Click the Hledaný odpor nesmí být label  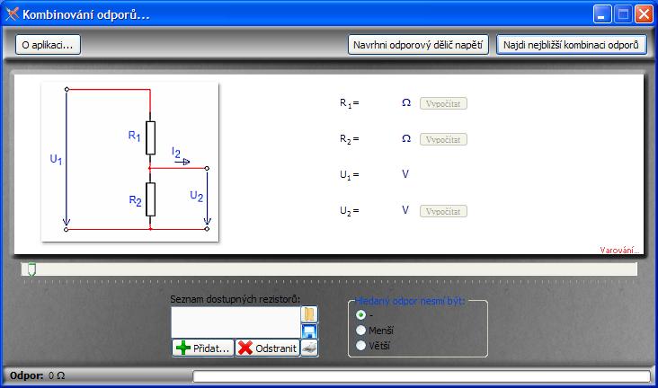click(x=410, y=301)
